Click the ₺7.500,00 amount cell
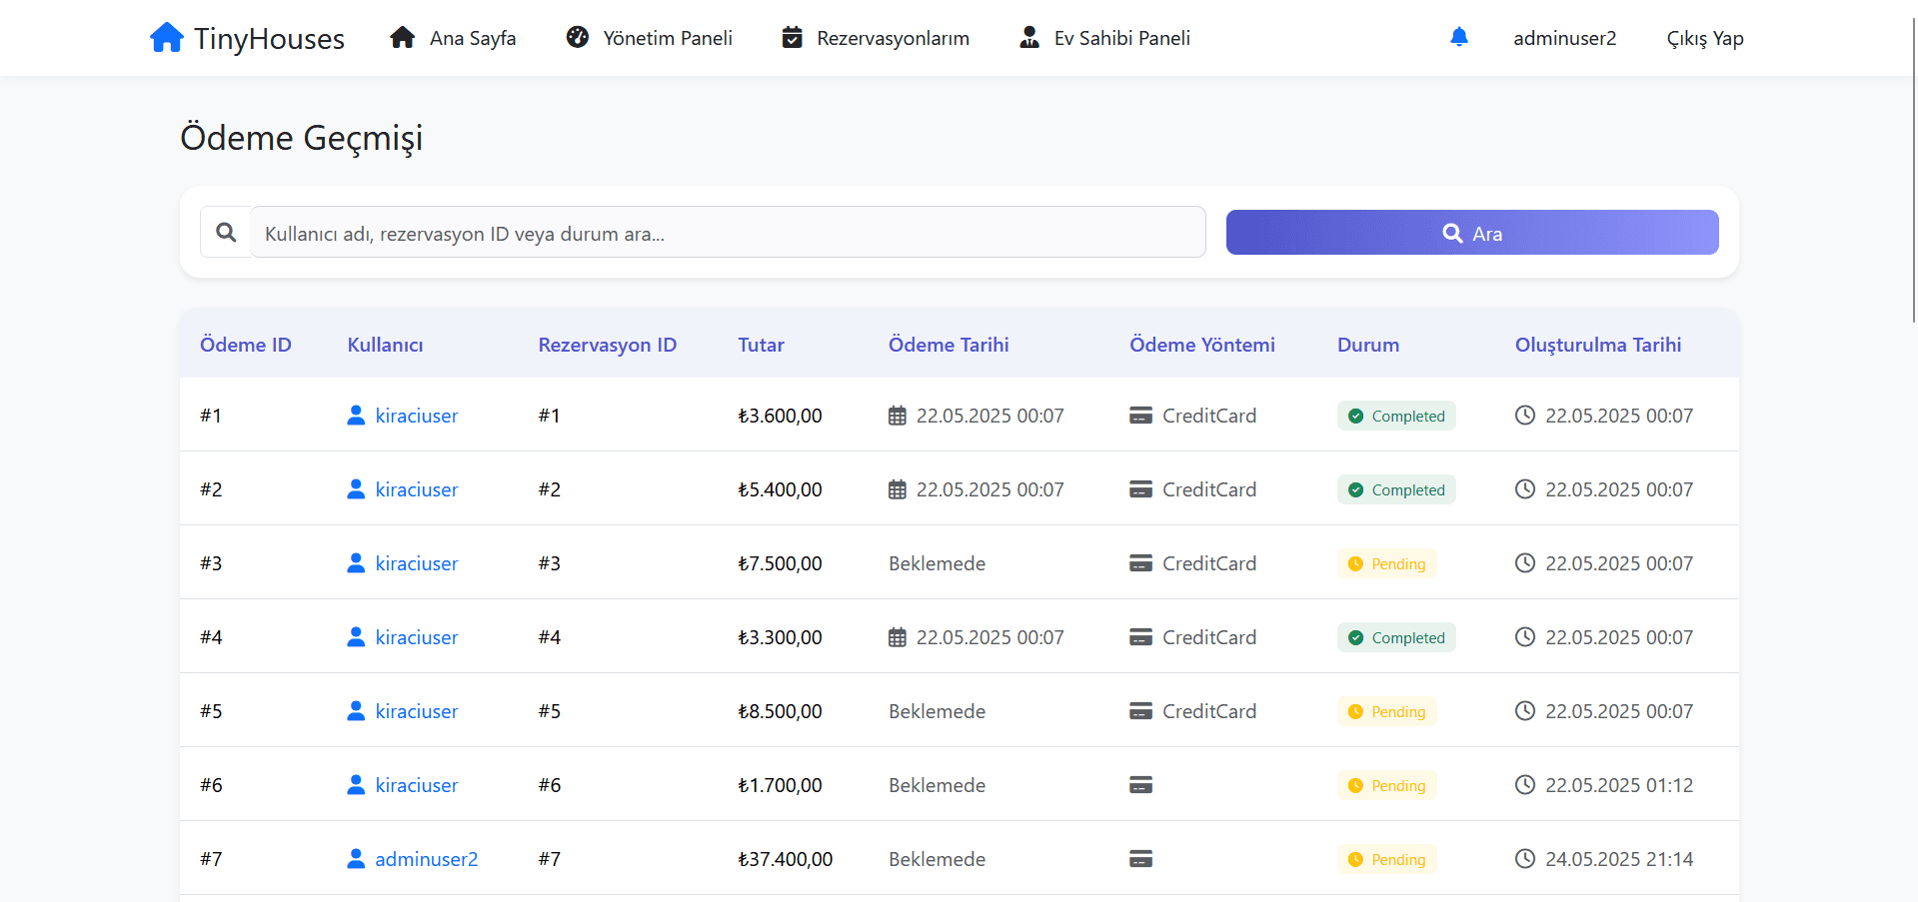Viewport: 1918px width, 902px height. pos(780,563)
